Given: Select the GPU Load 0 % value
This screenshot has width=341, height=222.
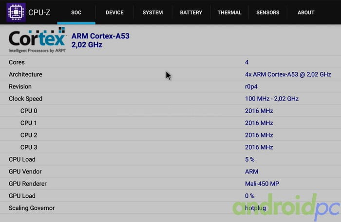Looking at the screenshot, I should pyautogui.click(x=249, y=196).
